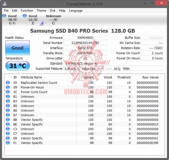Click the status orb for attribute BB

8,120
